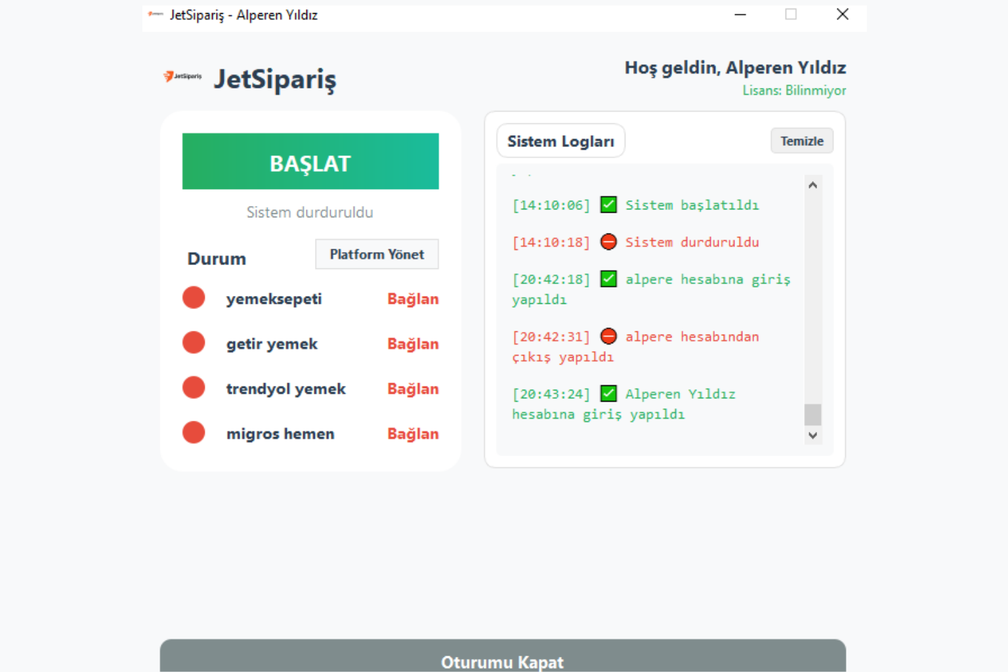This screenshot has width=1008, height=672.
Task: Click the JetSipariş logo icon
Action: pos(182,76)
